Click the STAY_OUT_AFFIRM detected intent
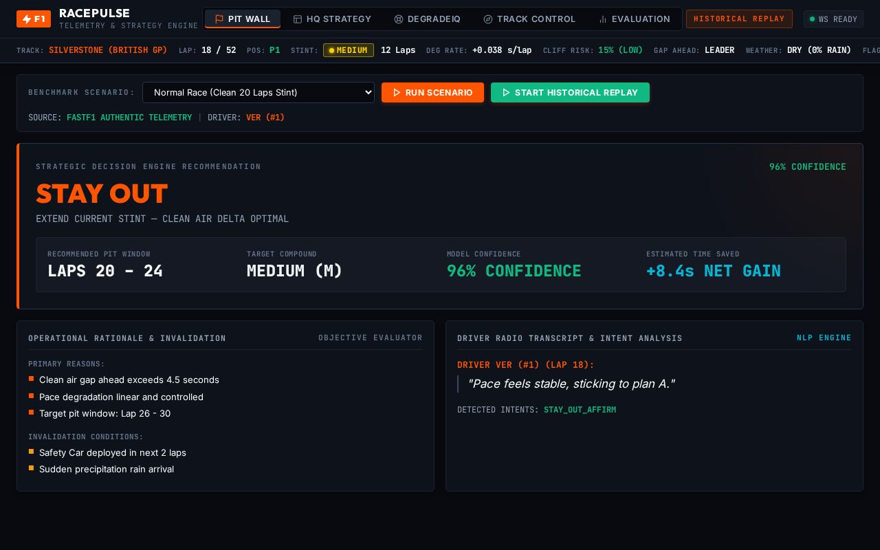This screenshot has height=550, width=880. [580, 410]
